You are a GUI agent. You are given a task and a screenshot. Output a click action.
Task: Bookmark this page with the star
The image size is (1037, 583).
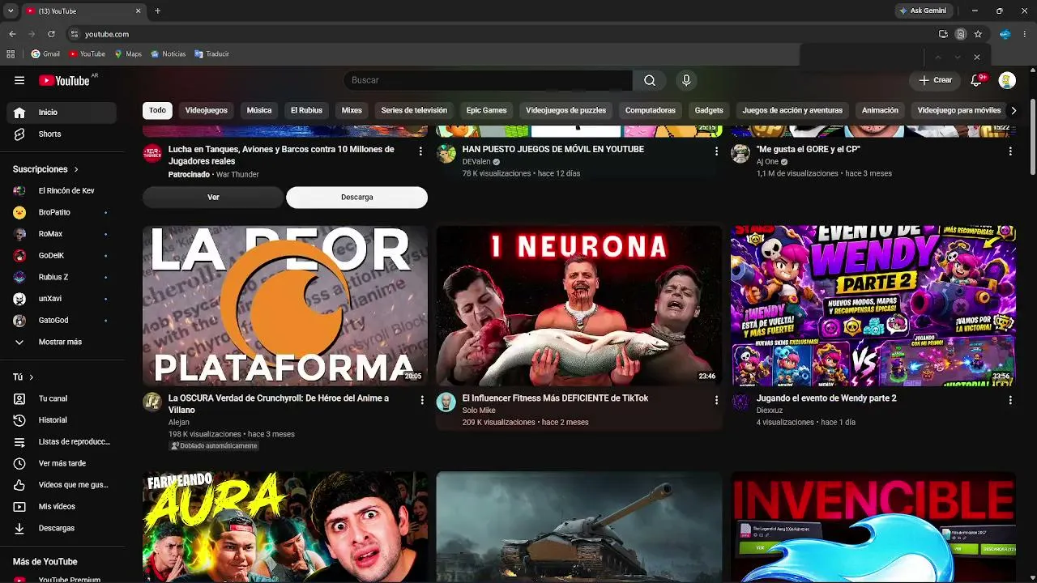click(x=978, y=34)
